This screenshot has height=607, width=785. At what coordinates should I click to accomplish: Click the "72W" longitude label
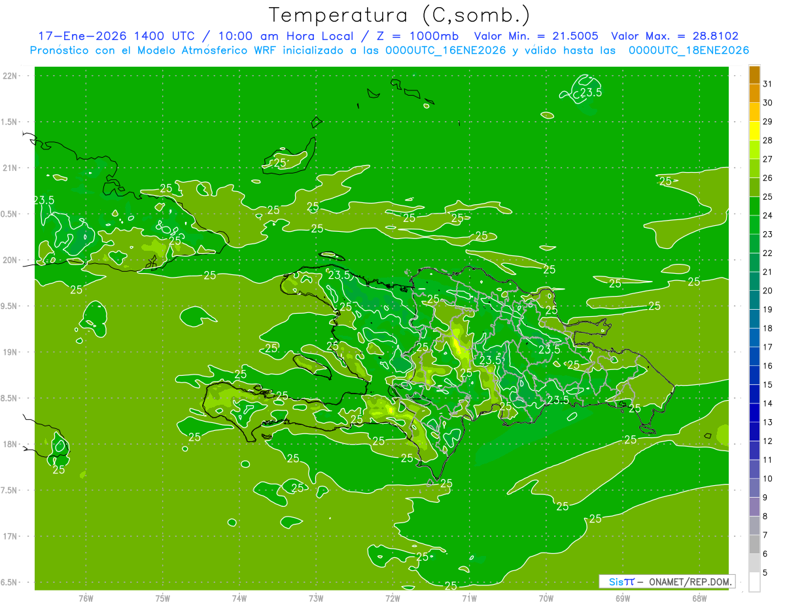pos(392,598)
